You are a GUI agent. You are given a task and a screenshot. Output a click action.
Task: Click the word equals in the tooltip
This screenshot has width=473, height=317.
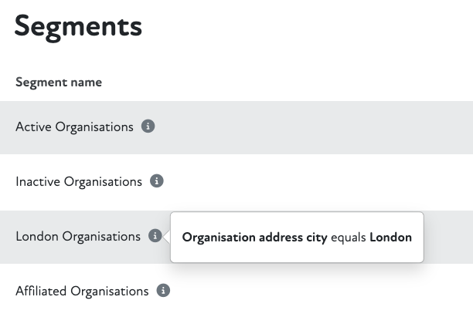[349, 238]
